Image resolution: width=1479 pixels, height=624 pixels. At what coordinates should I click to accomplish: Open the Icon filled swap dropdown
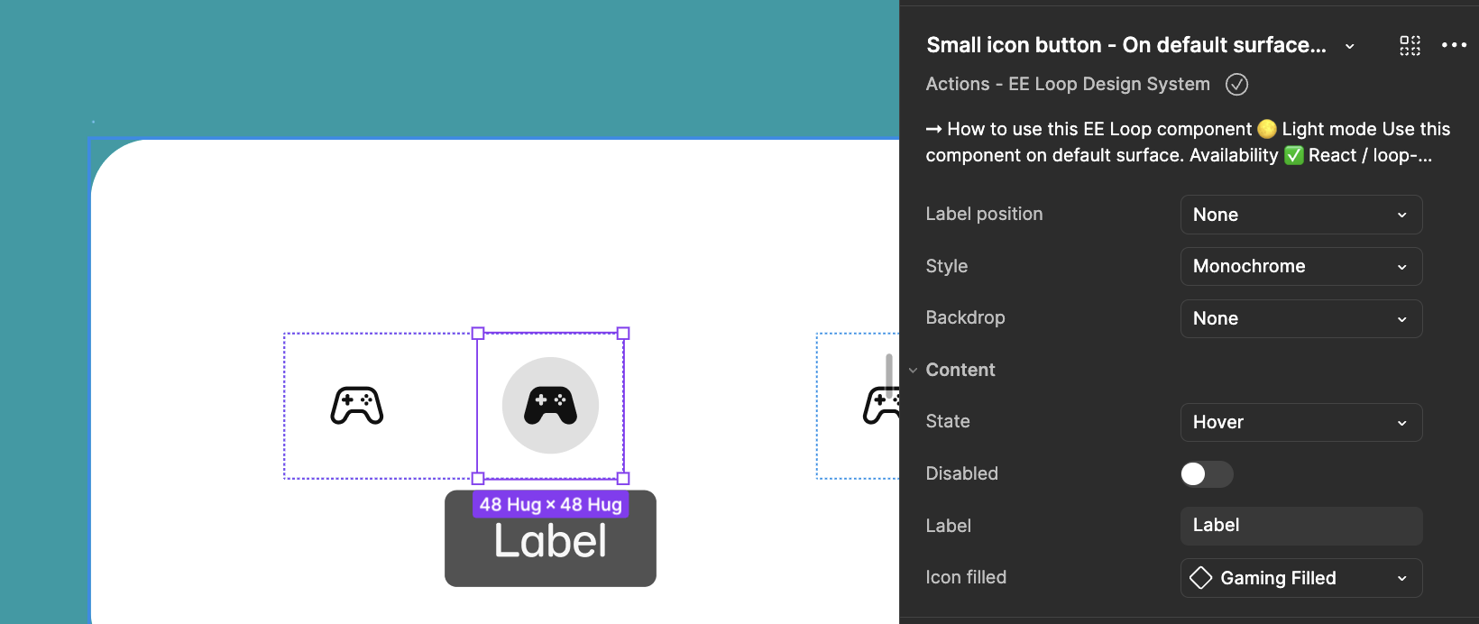click(1300, 578)
